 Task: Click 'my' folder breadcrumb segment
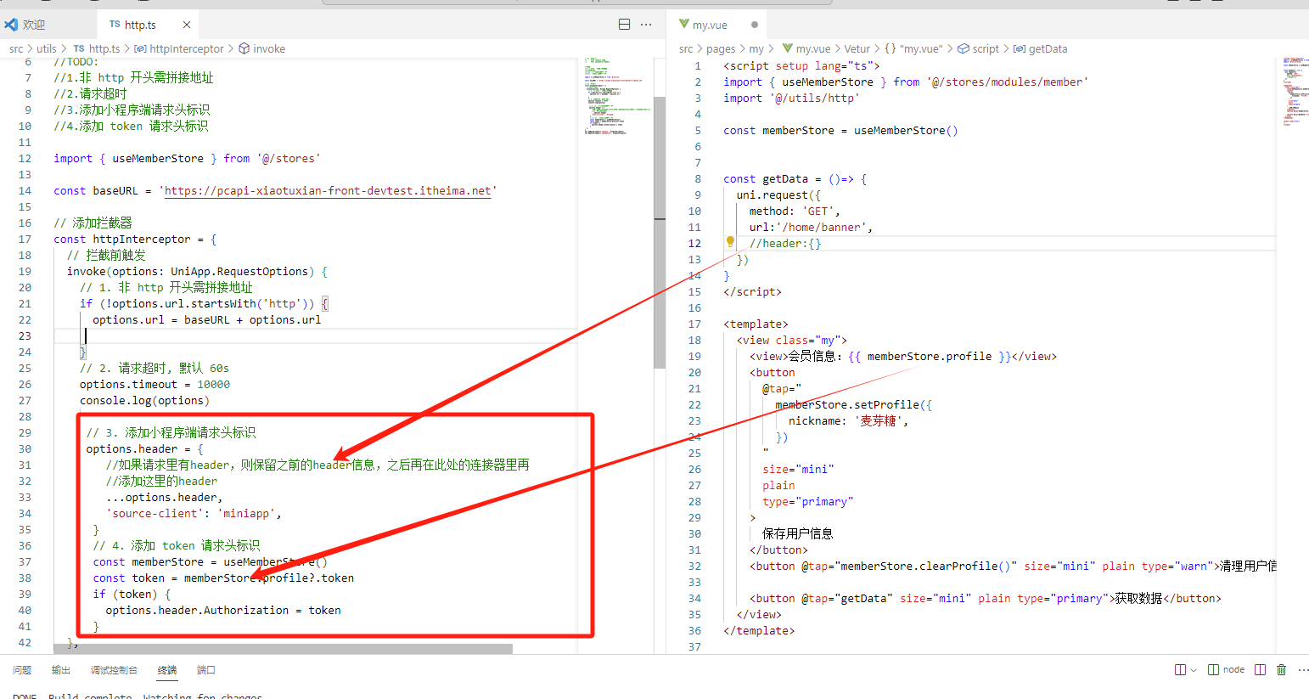coord(756,48)
